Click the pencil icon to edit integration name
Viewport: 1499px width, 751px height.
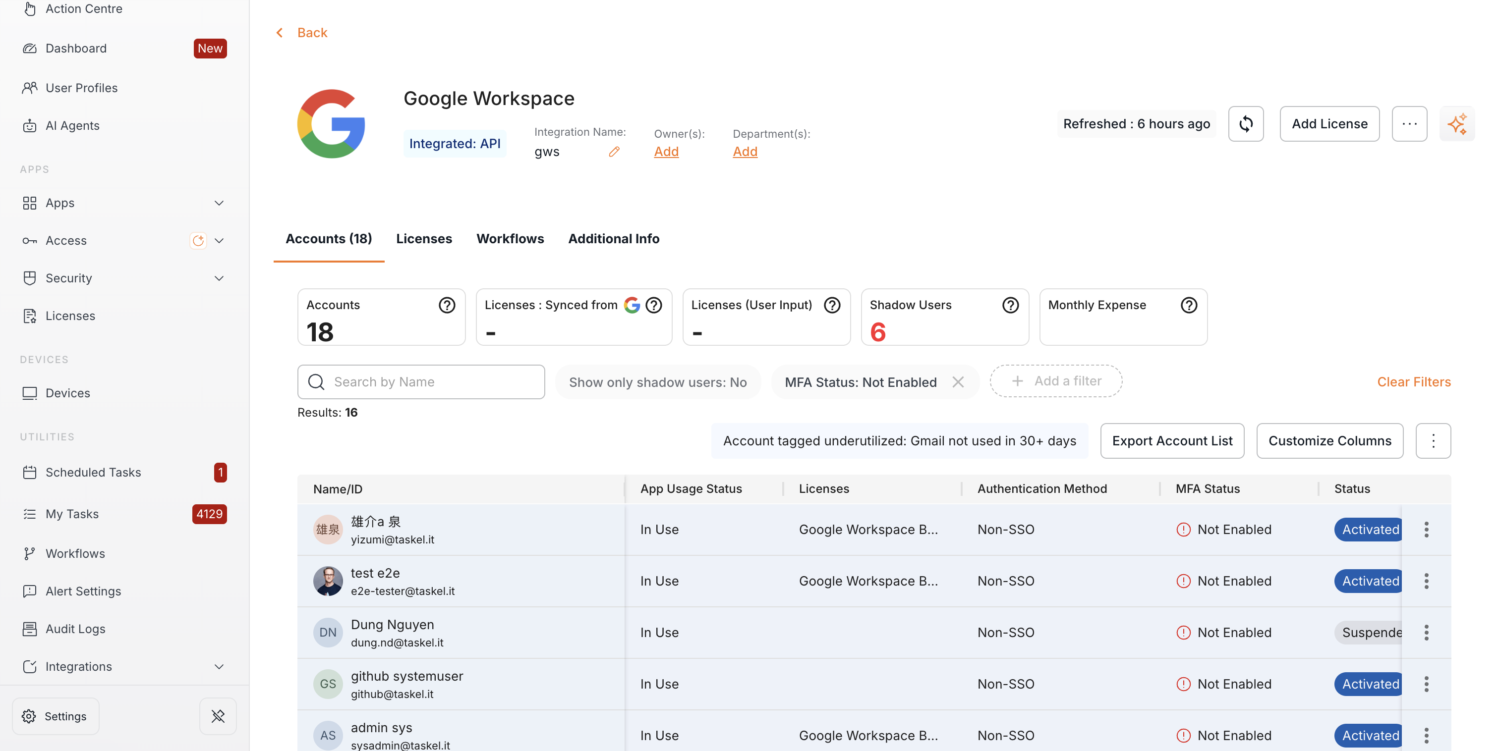pos(614,152)
